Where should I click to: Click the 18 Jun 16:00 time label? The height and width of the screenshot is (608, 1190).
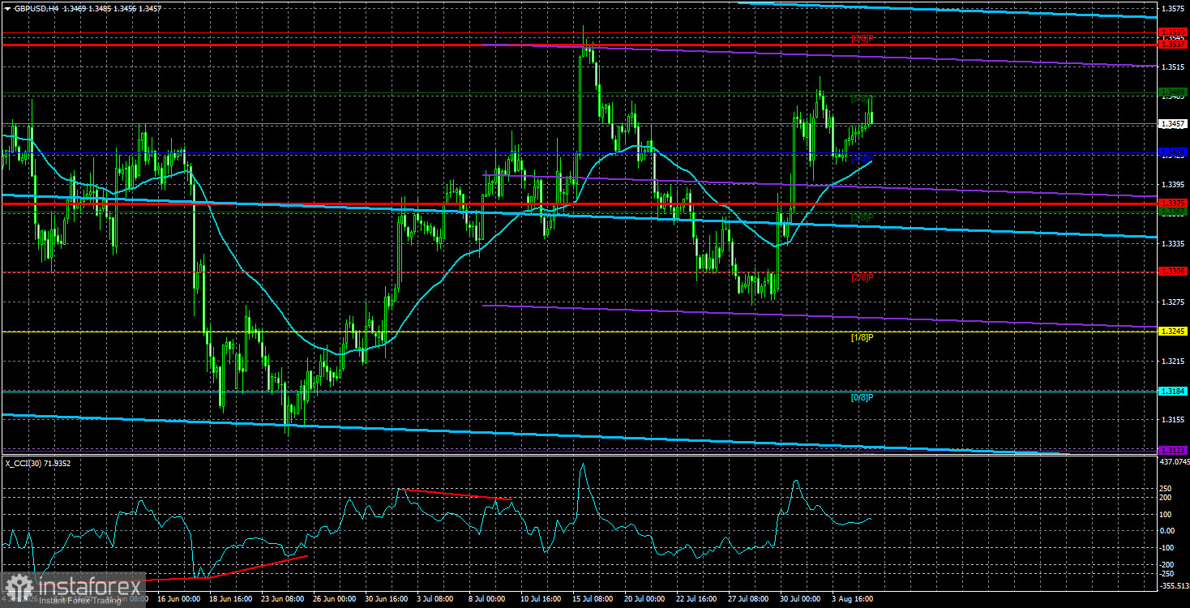pyautogui.click(x=231, y=600)
